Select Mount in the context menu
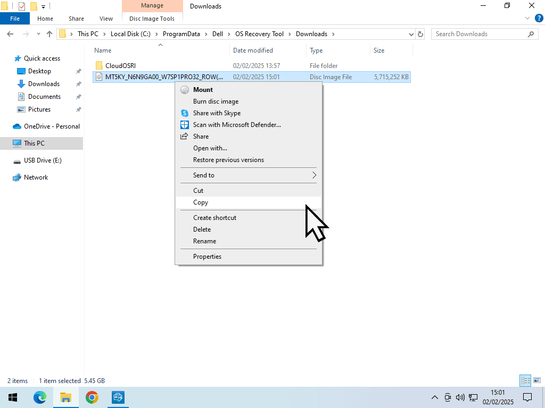This screenshot has height=408, width=545. 203,90
